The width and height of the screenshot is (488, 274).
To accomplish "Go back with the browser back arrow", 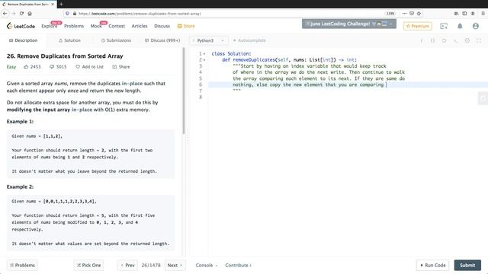I will pyautogui.click(x=5, y=14).
